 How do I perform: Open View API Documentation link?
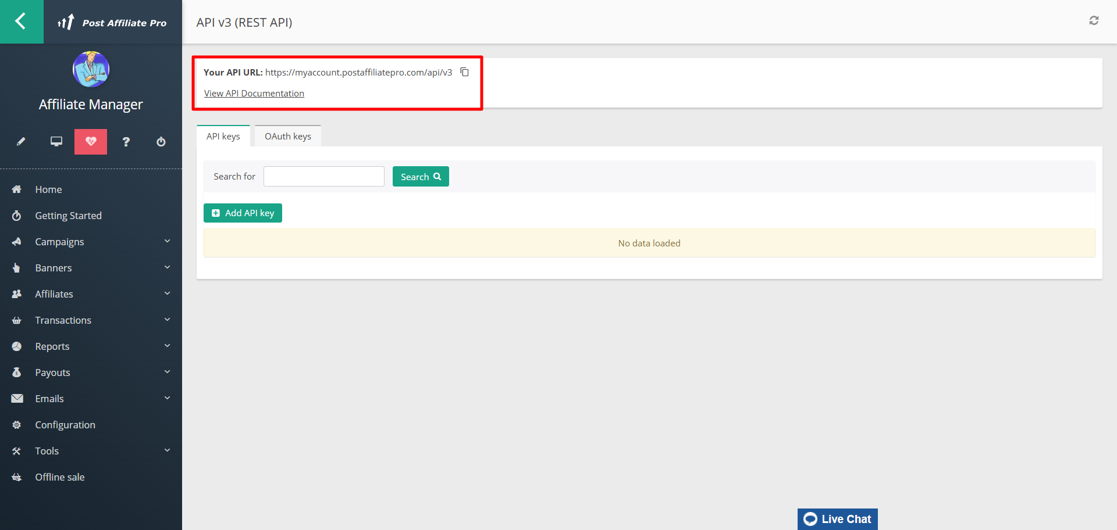(254, 93)
